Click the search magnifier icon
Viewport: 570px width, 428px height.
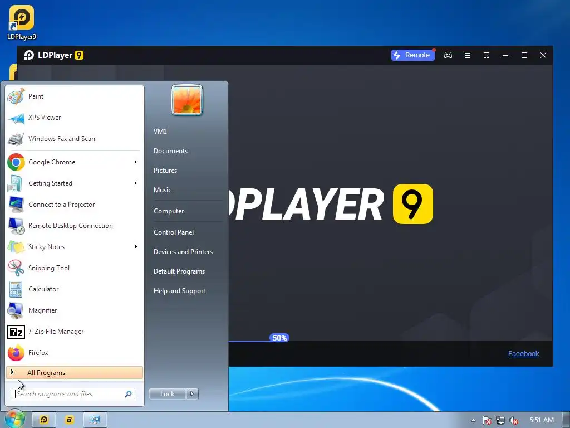coord(129,394)
